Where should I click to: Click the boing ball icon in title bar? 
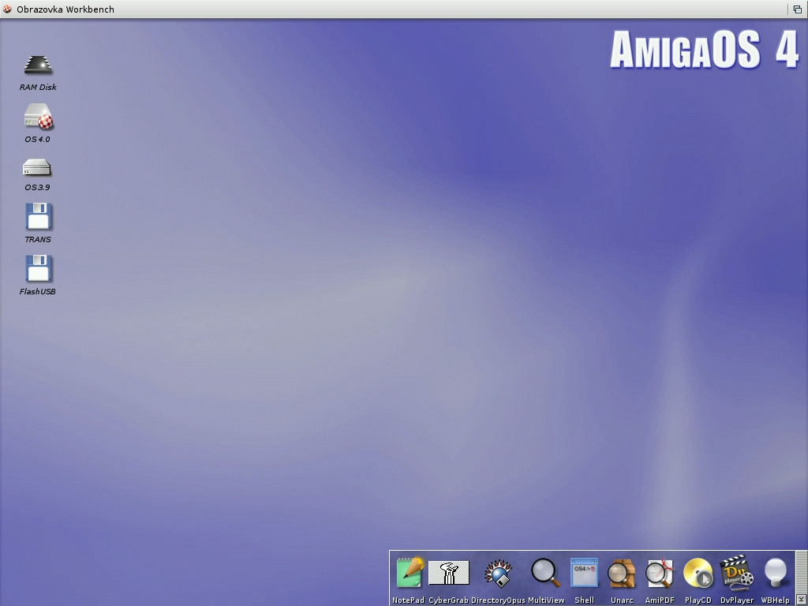7,9
